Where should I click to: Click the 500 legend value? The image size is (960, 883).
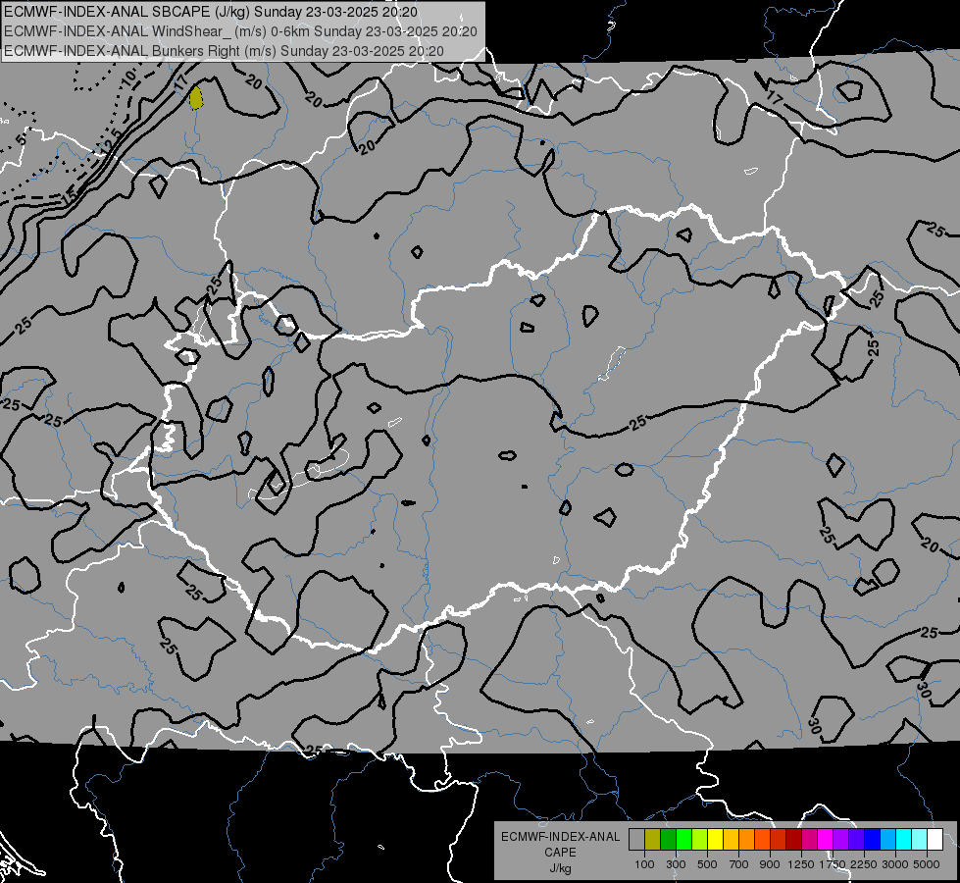pyautogui.click(x=707, y=864)
